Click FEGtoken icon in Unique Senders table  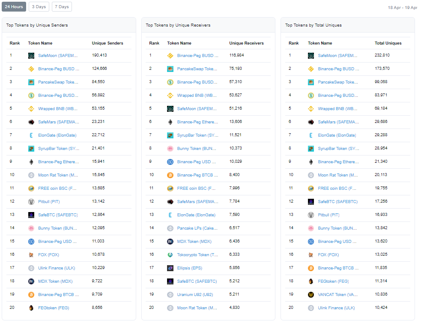(31, 308)
